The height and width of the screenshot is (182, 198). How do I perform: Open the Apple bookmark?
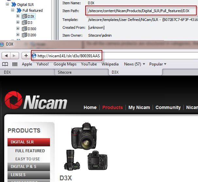click(27, 64)
